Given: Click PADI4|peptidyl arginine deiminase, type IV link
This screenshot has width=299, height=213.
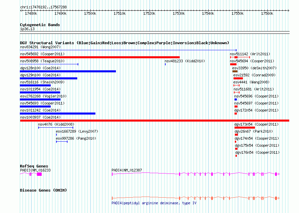Looking at the screenshot, I should click(154, 203).
